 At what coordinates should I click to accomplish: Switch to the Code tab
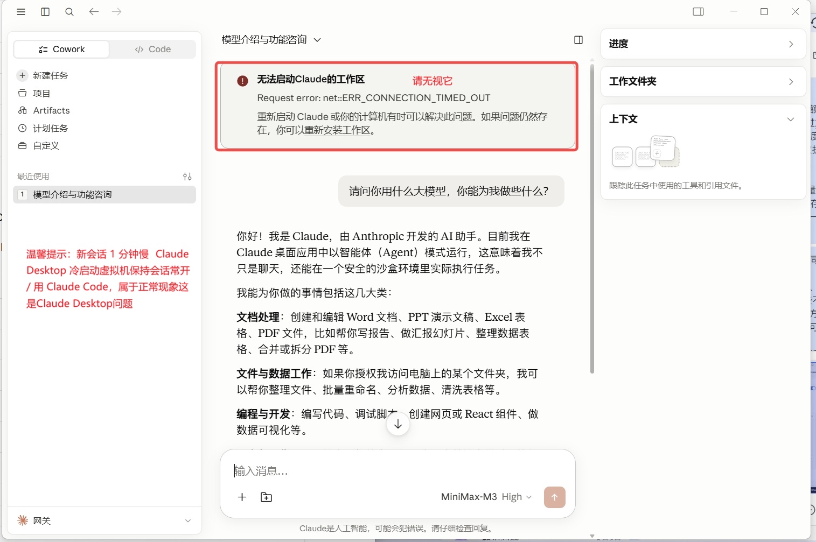(152, 49)
